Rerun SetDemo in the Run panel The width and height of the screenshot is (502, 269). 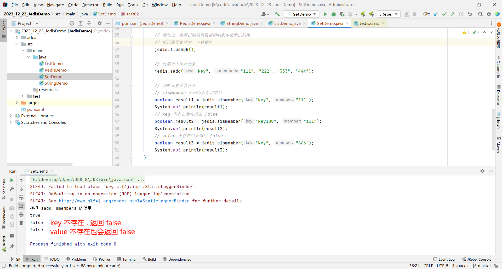(12, 180)
